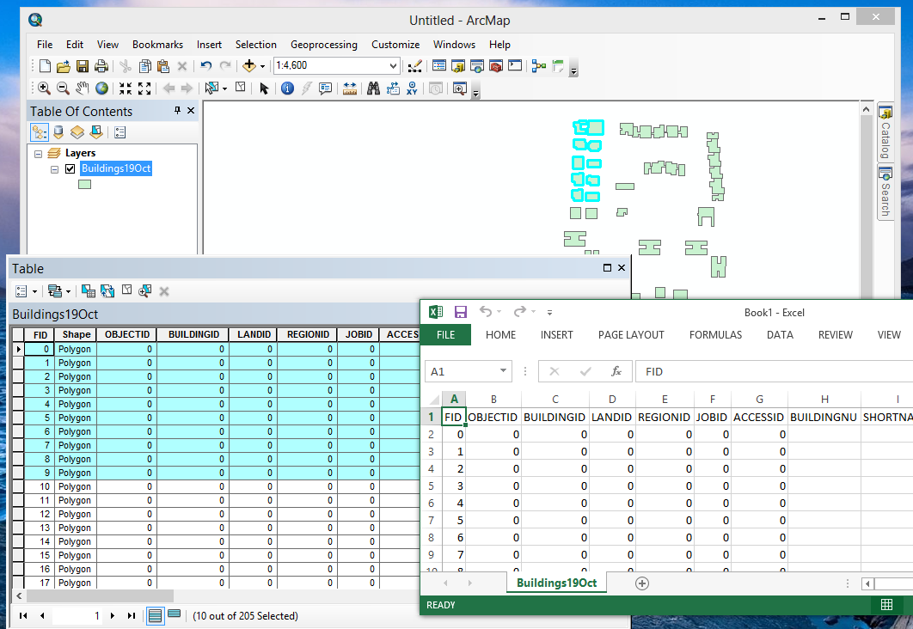
Task: Show only selected records in the table
Action: [x=174, y=614]
